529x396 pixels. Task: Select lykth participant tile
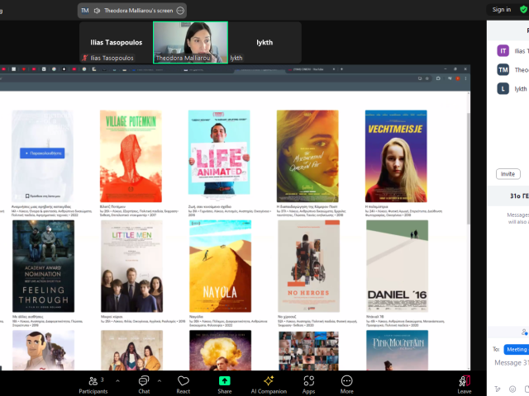click(x=264, y=42)
